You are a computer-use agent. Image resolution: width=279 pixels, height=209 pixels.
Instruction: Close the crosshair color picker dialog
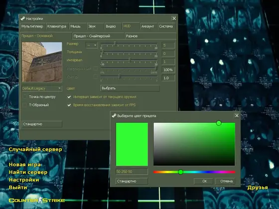(237, 115)
